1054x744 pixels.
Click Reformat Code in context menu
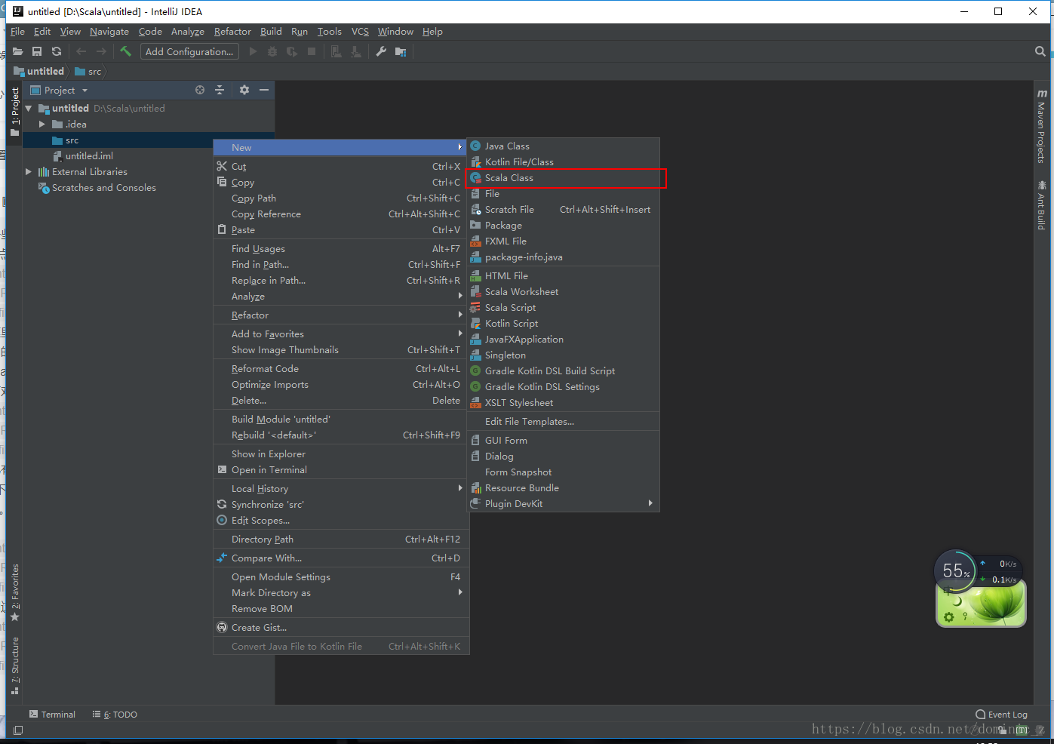pos(341,369)
